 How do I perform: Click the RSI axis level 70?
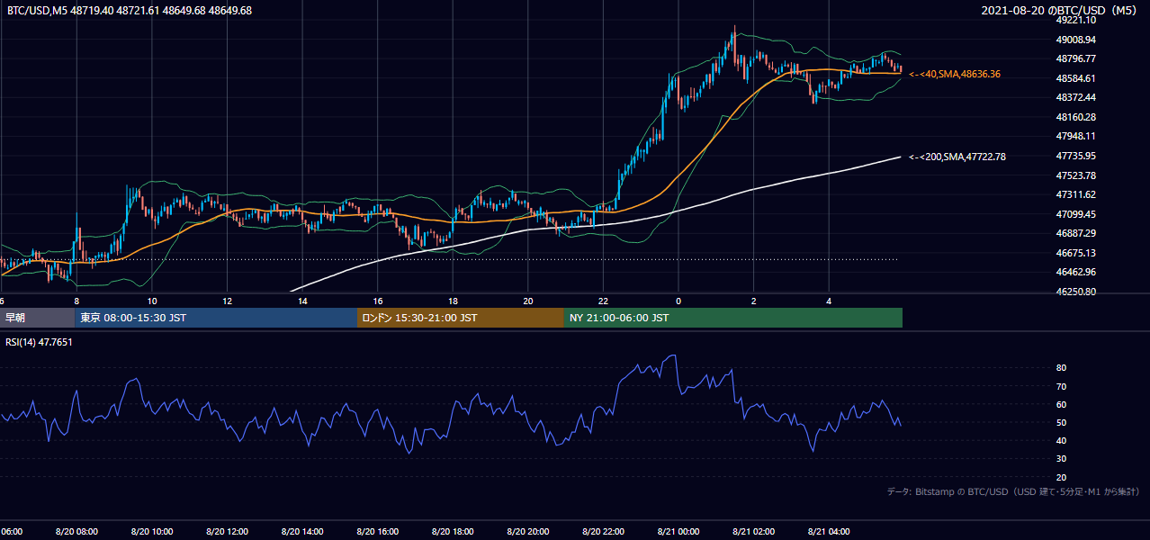pos(1061,386)
